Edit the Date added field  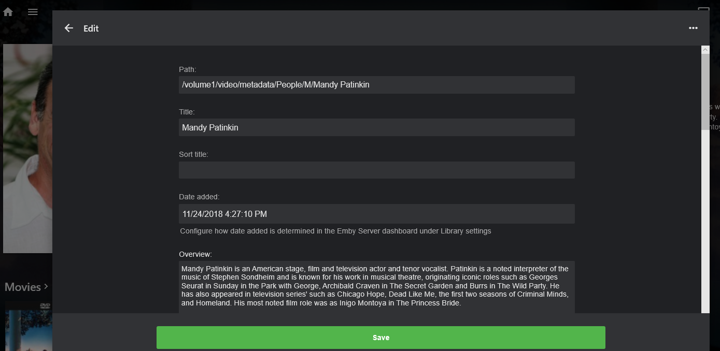376,214
